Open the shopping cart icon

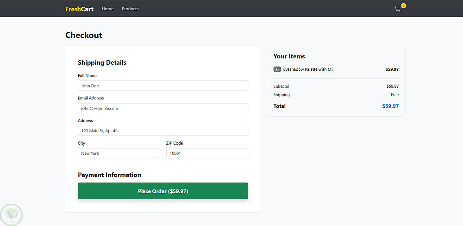(397, 9)
